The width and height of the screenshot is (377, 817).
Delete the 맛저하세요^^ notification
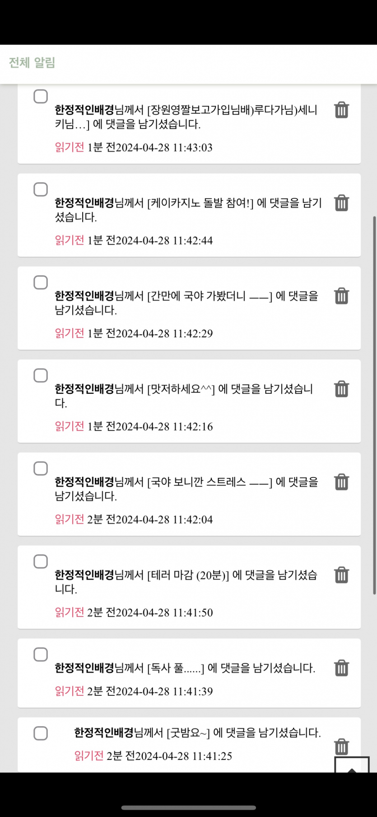tap(341, 389)
